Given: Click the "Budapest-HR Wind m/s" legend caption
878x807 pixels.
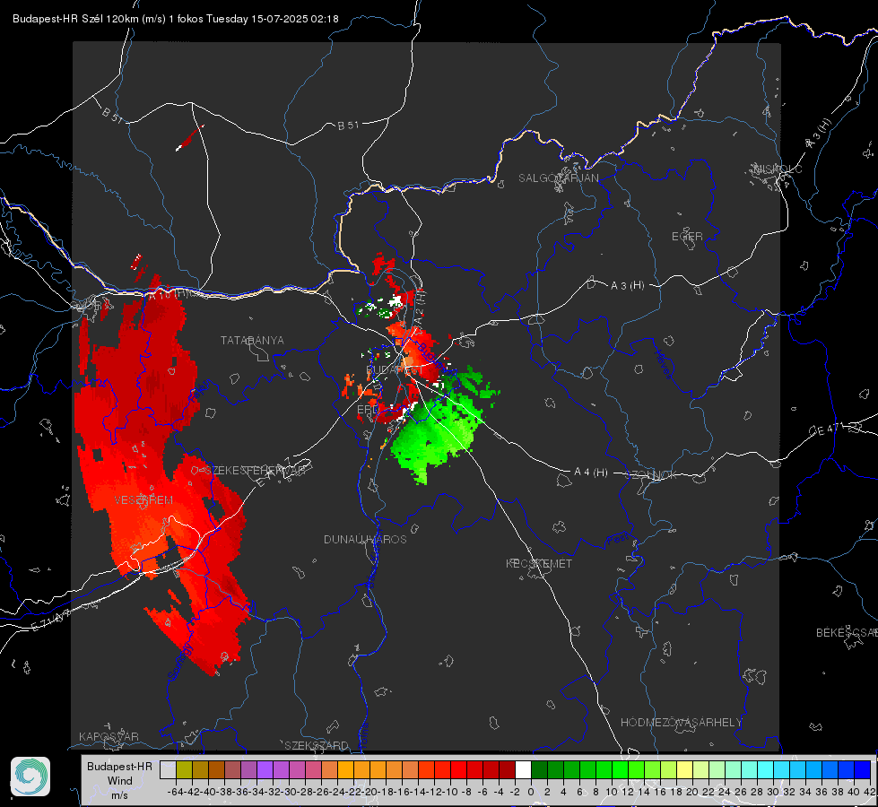Looking at the screenshot, I should [120, 780].
